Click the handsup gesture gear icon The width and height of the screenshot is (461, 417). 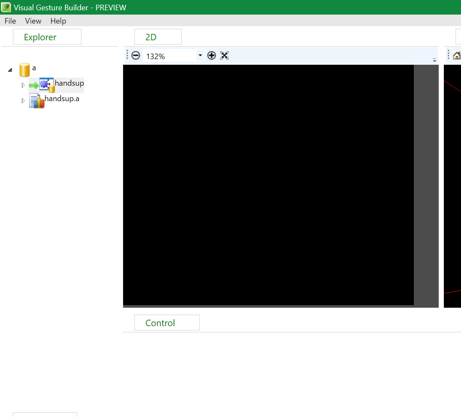[x=47, y=85]
